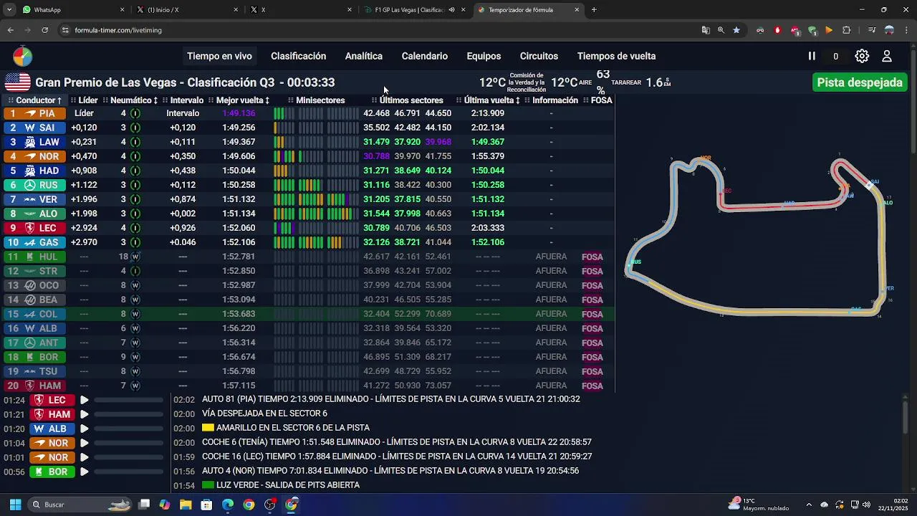Open the settings gear icon
Viewport: 917px width, 516px height.
click(862, 56)
